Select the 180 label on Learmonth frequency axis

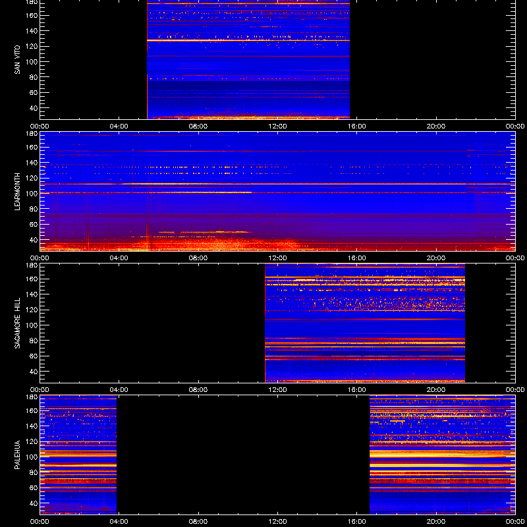32,134
